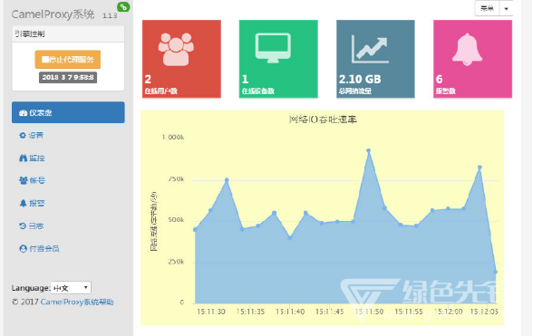Screen dimensions: 533x336
Task: Select the 仪表盘 dashboard menu item
Action: pos(68,112)
